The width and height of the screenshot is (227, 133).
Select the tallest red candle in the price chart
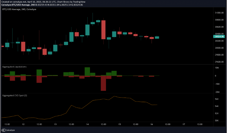(x=104, y=30)
